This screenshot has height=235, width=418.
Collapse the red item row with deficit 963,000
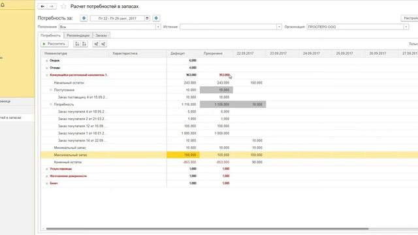(46, 75)
